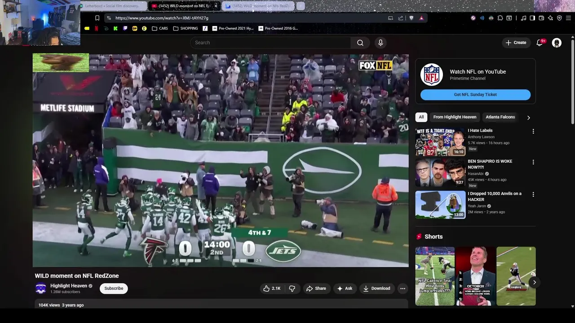Screen dimensions: 575x323
Task: Click Get NFL Sunday Ticket button
Action: 475,95
